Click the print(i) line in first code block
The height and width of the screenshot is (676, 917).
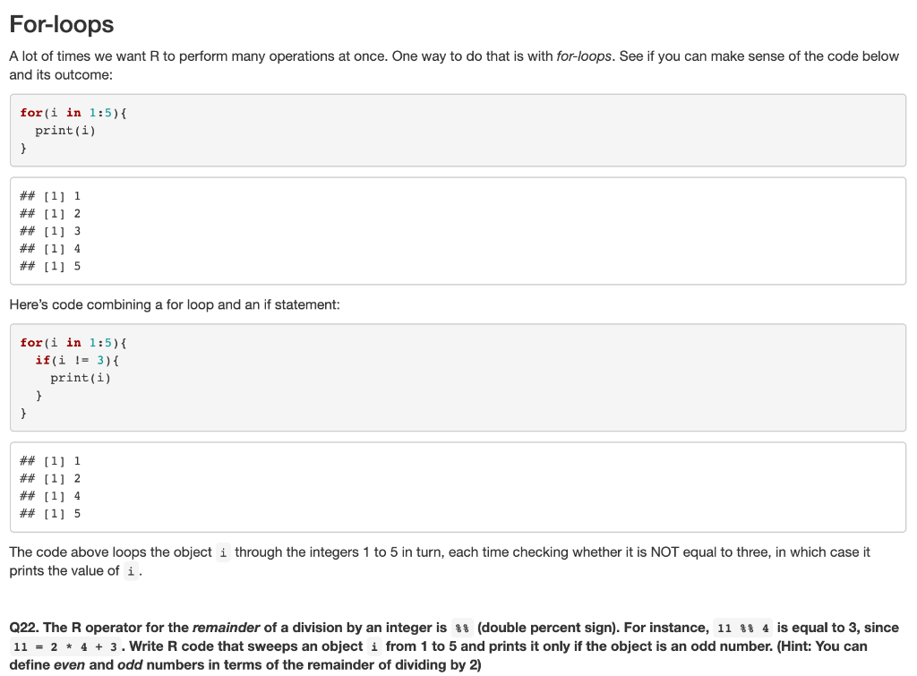pos(64,131)
